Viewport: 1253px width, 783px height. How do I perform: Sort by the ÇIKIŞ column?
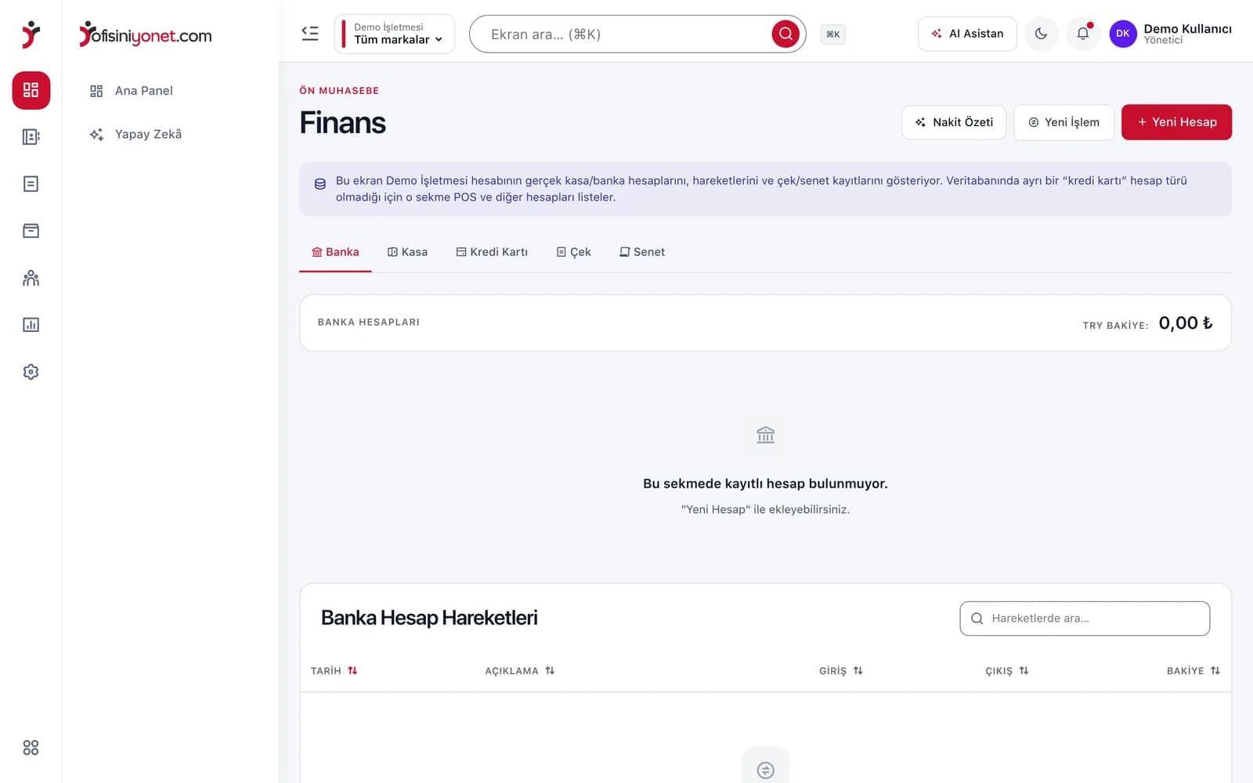click(1007, 670)
